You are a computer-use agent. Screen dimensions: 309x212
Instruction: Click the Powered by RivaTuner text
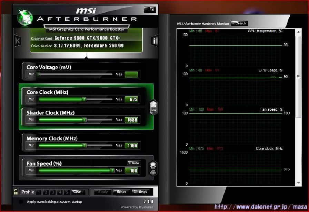coord(137,207)
